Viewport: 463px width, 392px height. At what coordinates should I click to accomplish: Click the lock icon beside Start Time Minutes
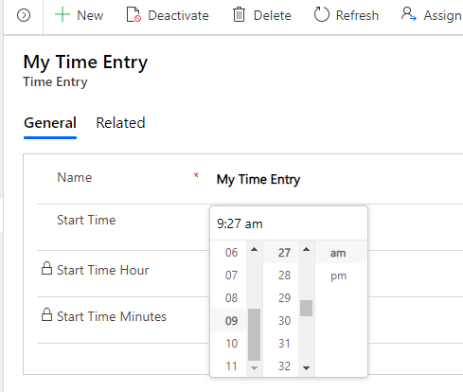[46, 314]
